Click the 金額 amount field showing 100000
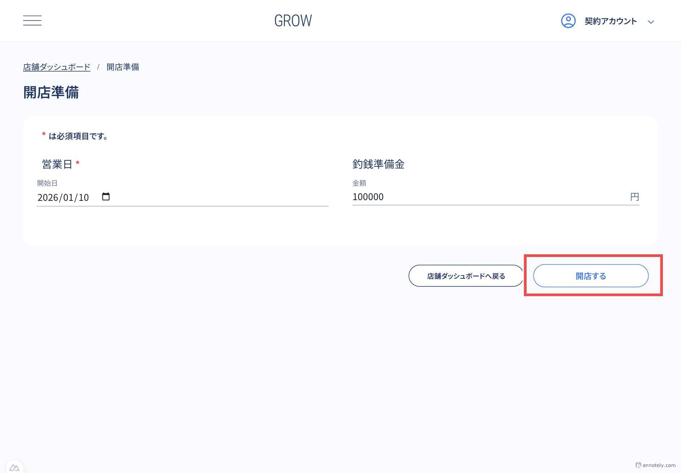 tap(487, 197)
